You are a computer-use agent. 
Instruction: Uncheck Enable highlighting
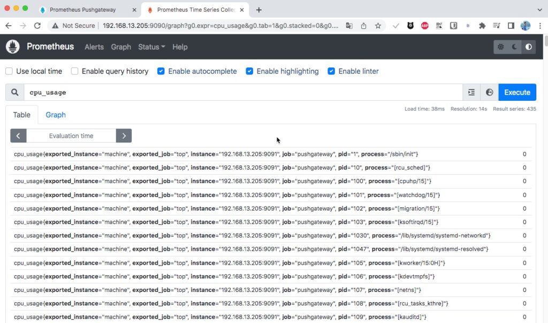(x=249, y=71)
